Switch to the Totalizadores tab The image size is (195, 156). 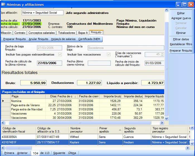click(67, 33)
